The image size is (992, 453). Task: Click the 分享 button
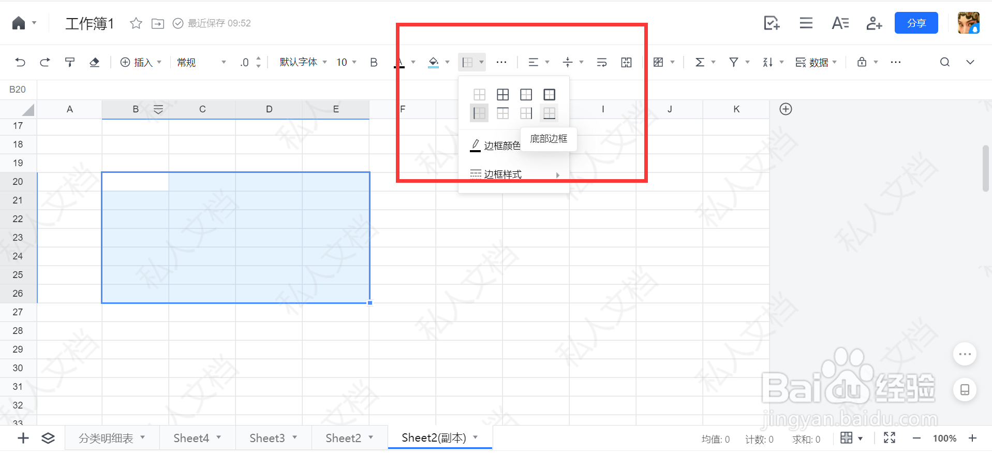916,23
